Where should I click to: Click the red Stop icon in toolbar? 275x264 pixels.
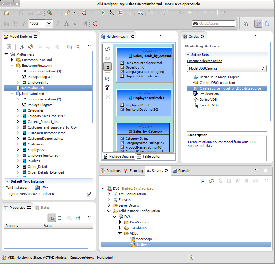121,12
